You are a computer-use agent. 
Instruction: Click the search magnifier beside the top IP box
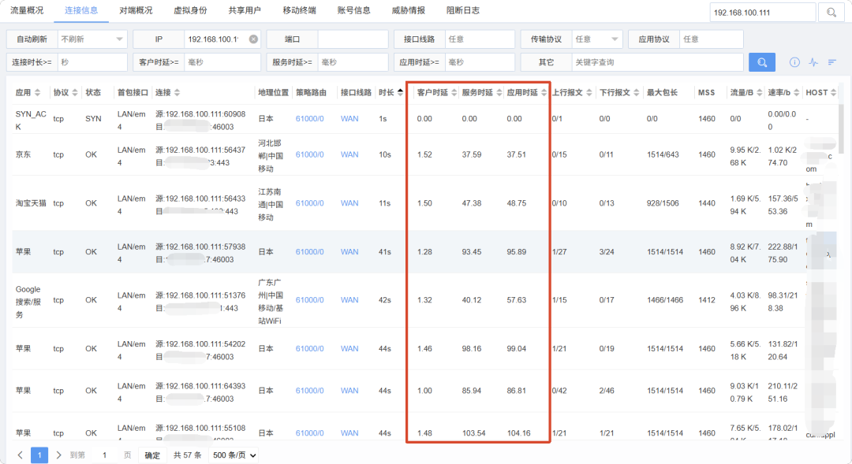831,13
